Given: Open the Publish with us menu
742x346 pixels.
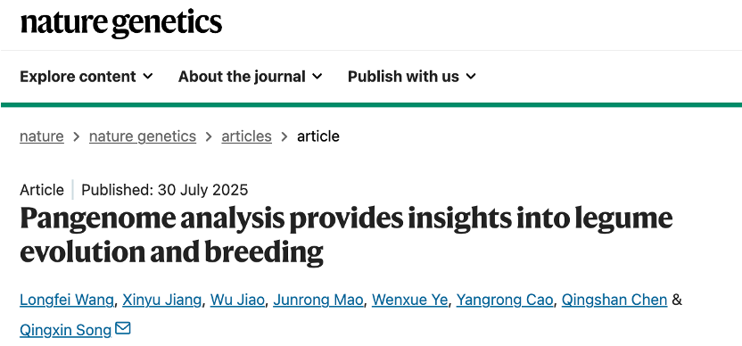Looking at the screenshot, I should (x=412, y=76).
